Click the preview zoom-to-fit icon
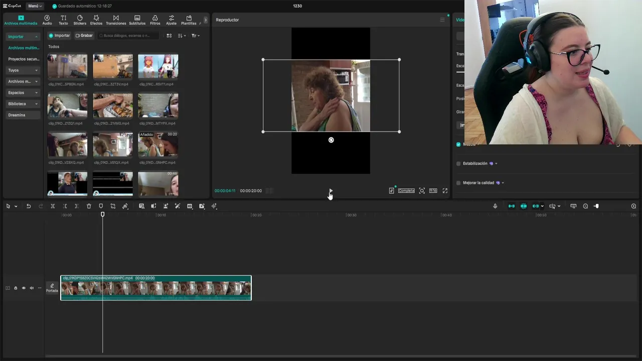 click(422, 191)
